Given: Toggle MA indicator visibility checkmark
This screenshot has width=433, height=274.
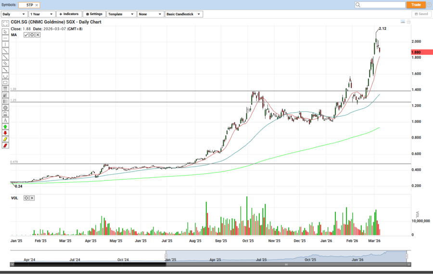Looking at the screenshot, I should (26, 35).
